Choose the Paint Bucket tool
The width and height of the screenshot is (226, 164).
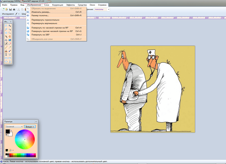point(6,40)
